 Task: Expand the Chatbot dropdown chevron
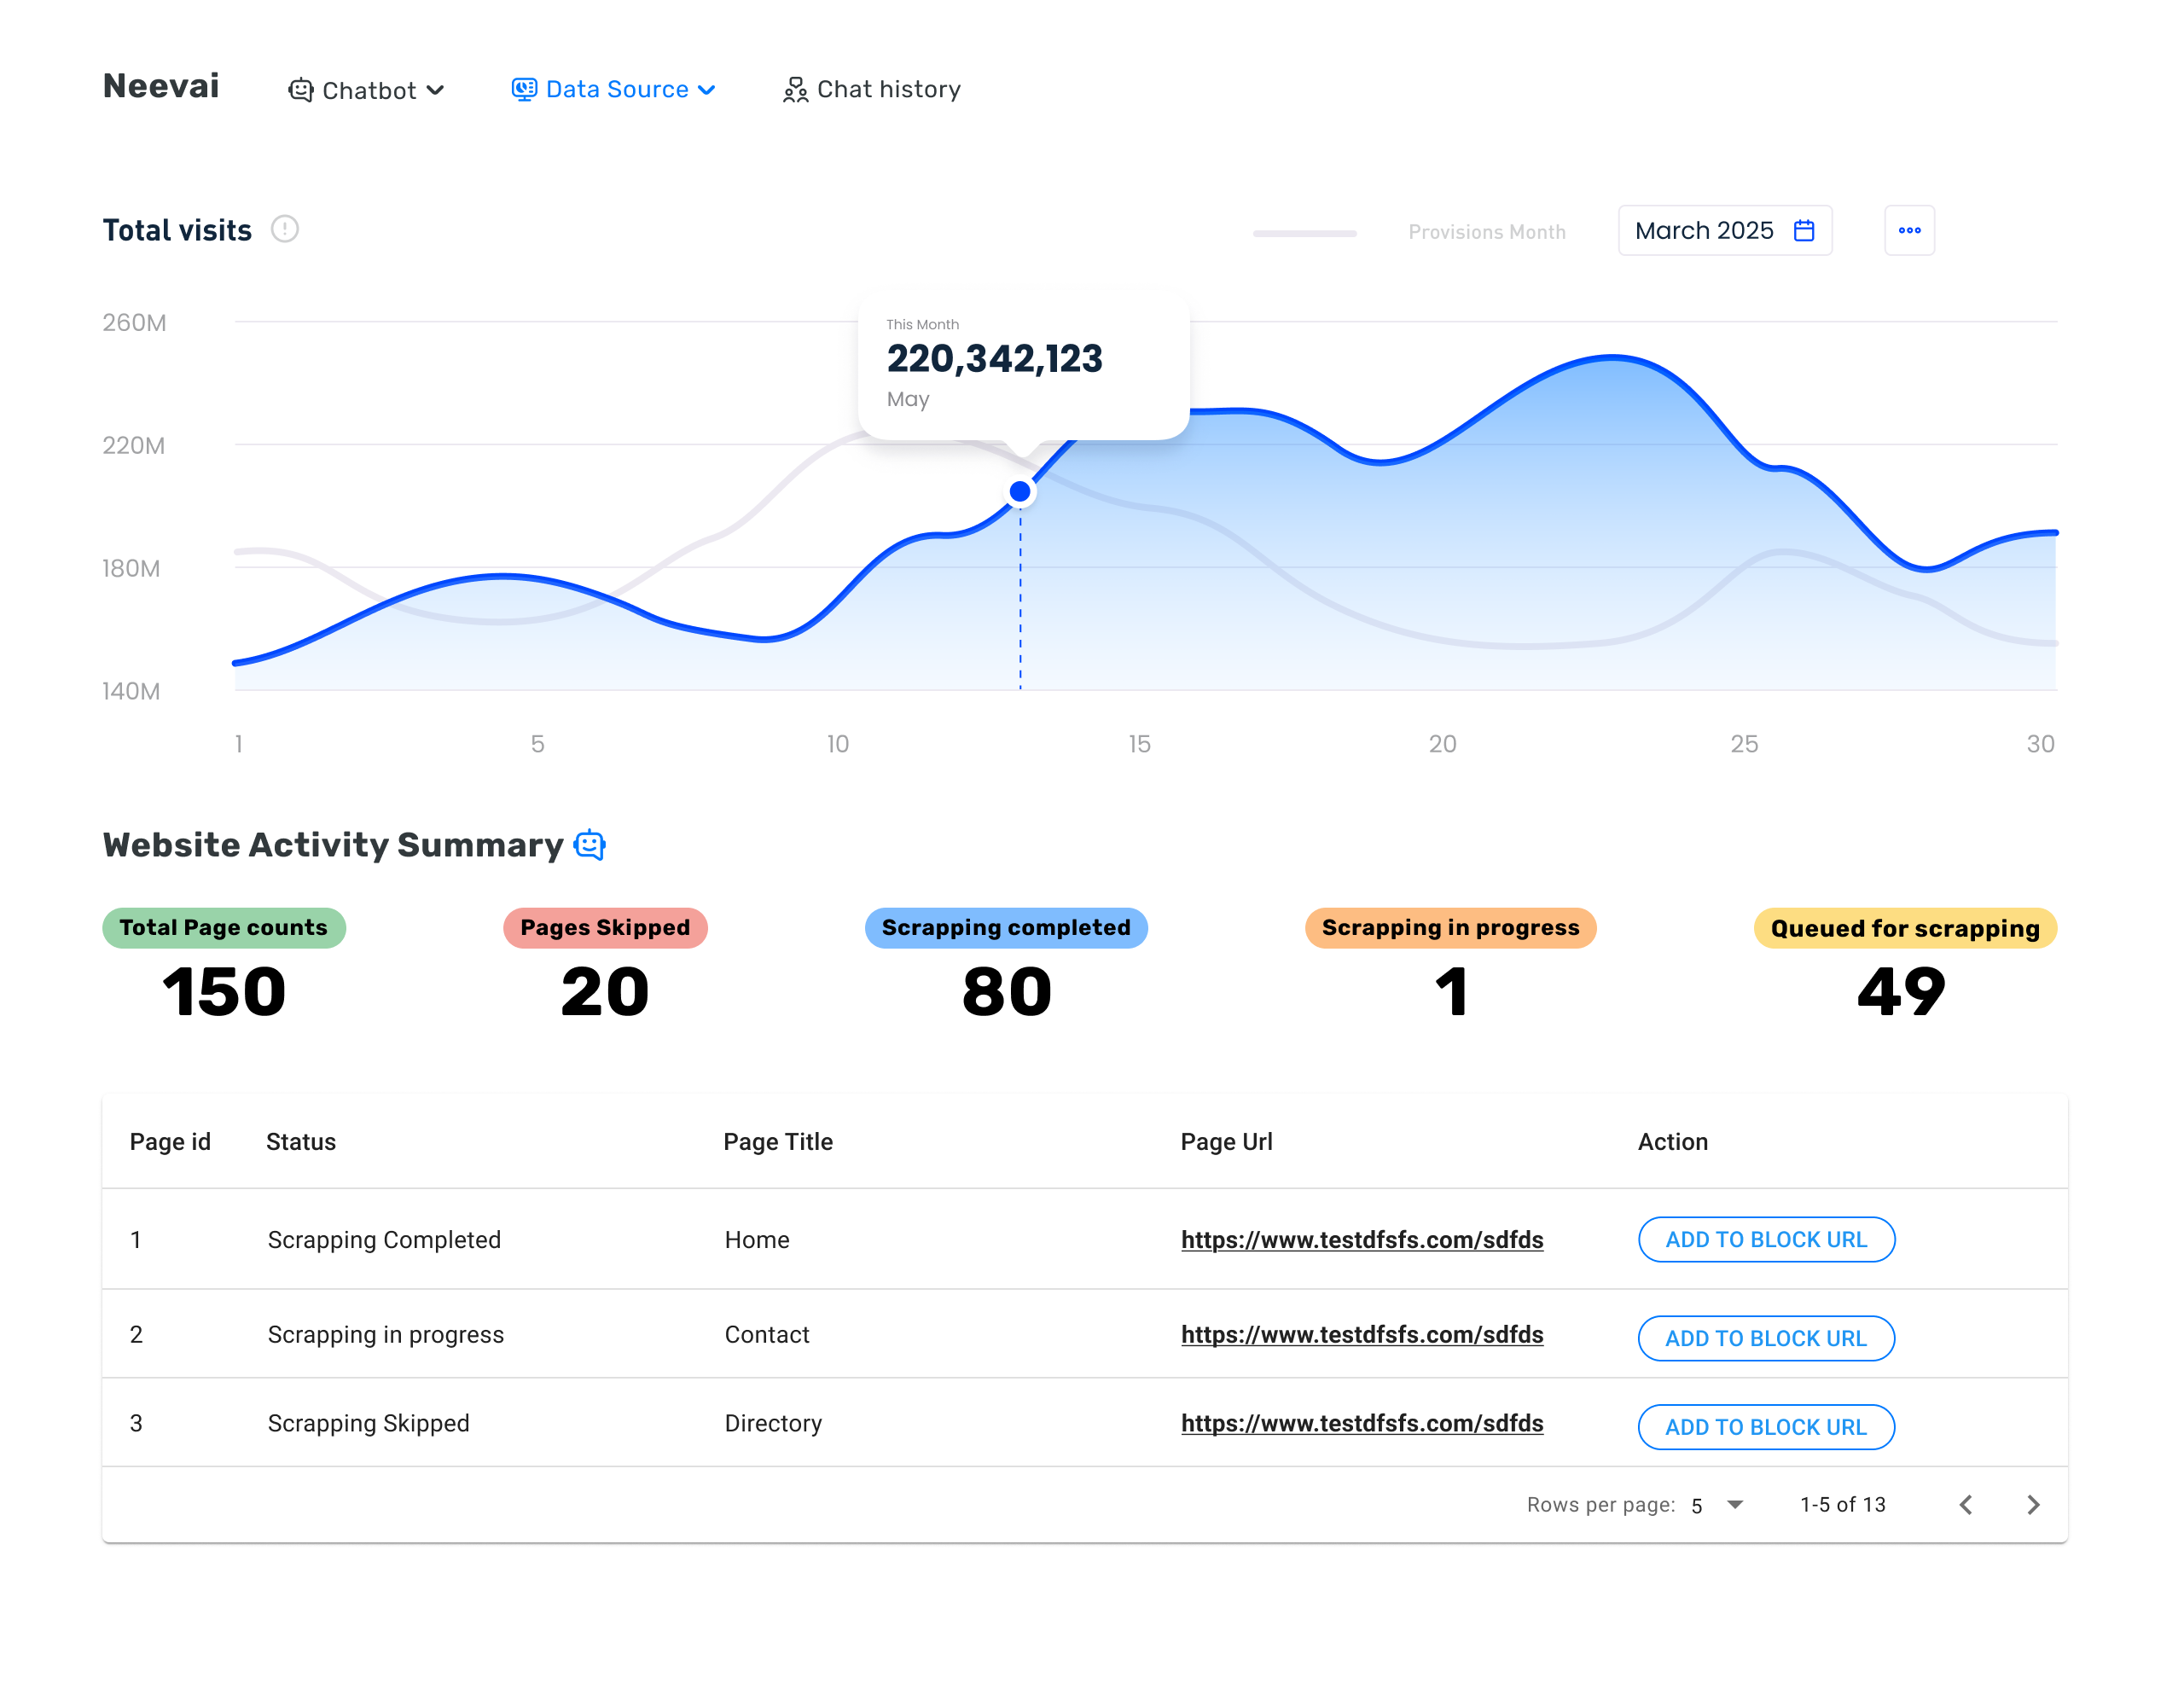tap(435, 90)
